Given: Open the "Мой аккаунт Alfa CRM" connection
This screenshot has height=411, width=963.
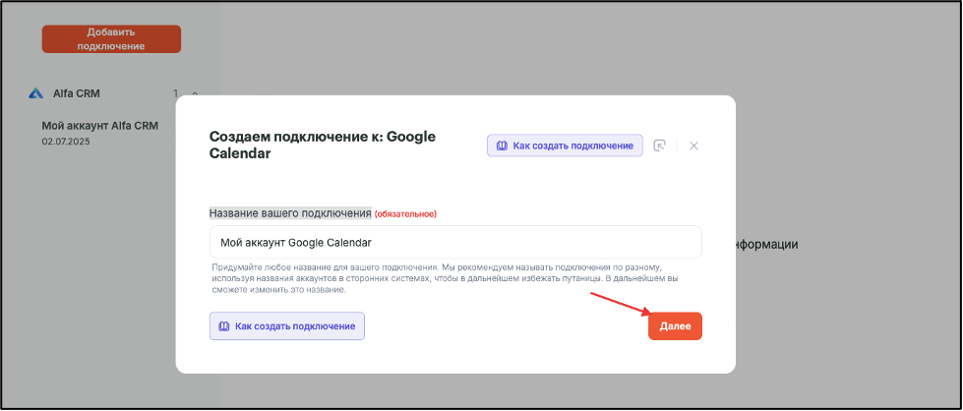Looking at the screenshot, I should tap(100, 125).
